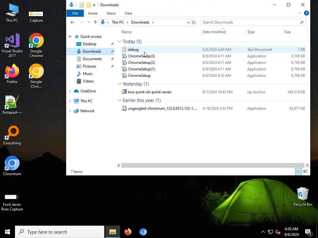Open the Recycle Bin
Image resolution: width=318 pixels, height=238 pixels.
[302, 196]
